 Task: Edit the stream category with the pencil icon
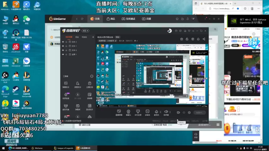(x=116, y=41)
